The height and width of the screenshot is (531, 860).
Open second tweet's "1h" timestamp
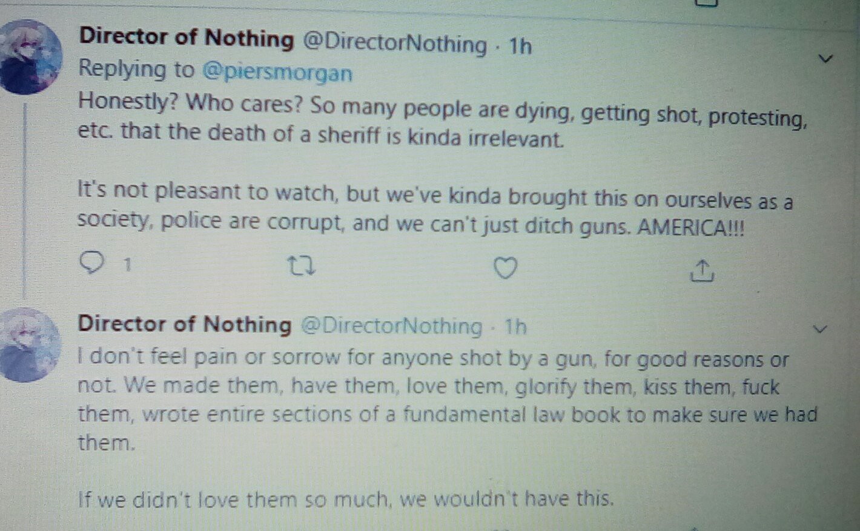pos(515,327)
